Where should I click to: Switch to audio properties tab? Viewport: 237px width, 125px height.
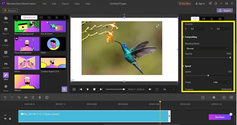click(x=204, y=19)
